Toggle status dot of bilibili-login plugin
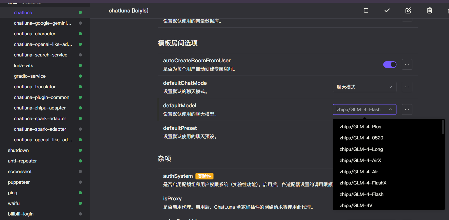 (x=80, y=214)
